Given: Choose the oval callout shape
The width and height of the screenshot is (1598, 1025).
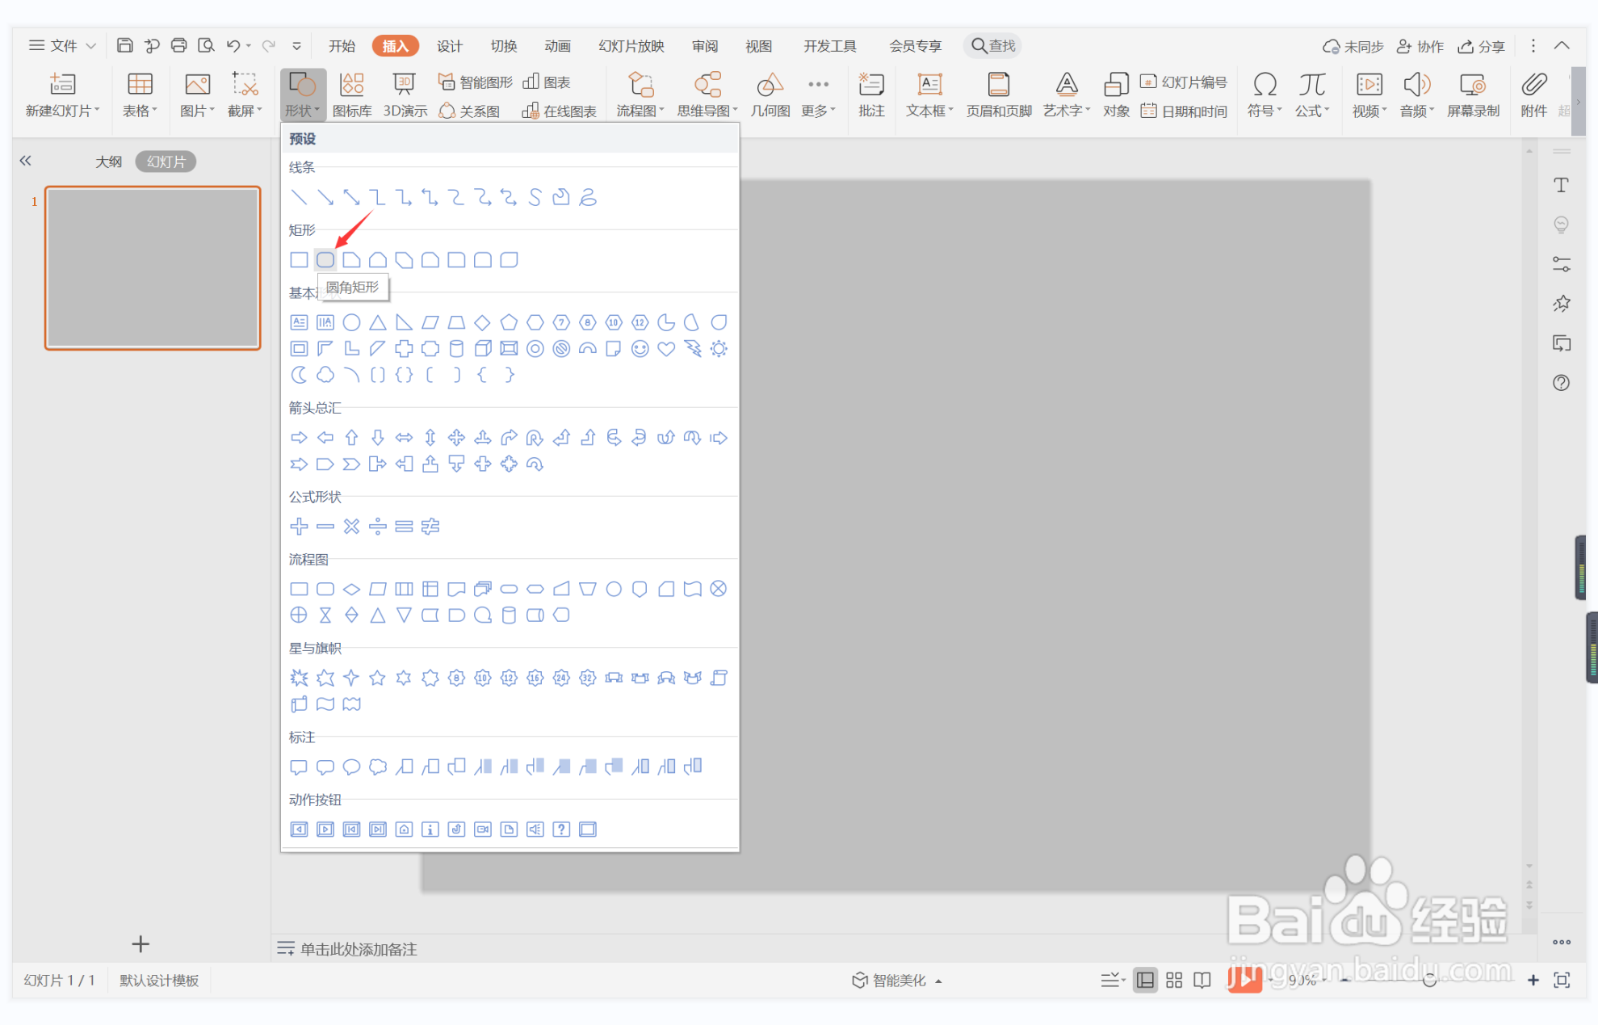Looking at the screenshot, I should tap(351, 767).
